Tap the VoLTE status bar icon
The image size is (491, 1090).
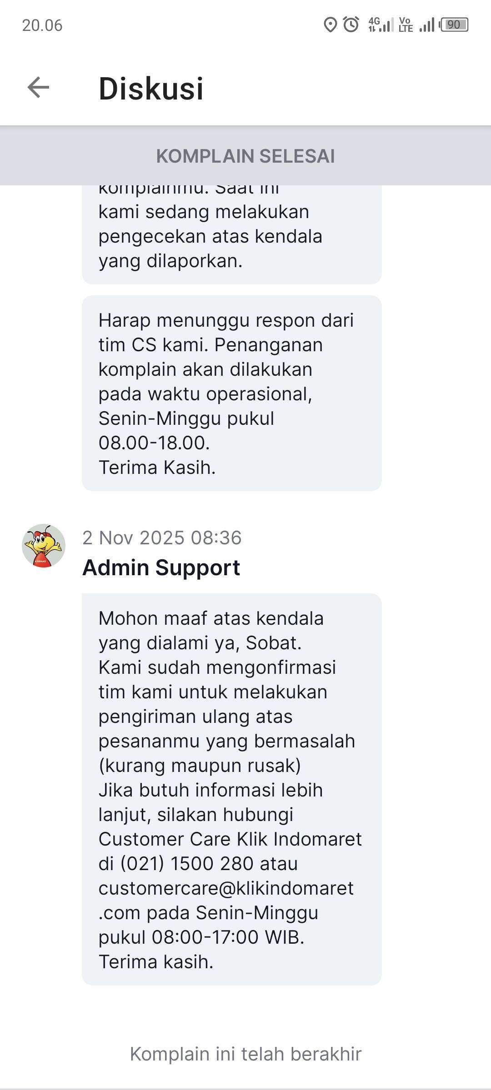point(406,25)
